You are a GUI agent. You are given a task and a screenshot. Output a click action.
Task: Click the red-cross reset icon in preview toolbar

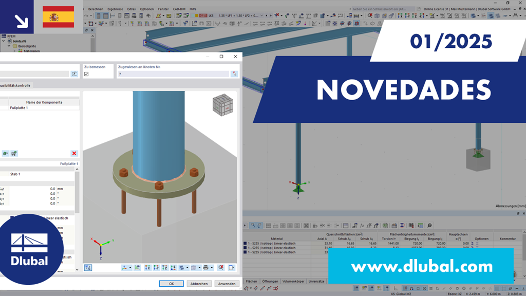pyautogui.click(x=221, y=267)
